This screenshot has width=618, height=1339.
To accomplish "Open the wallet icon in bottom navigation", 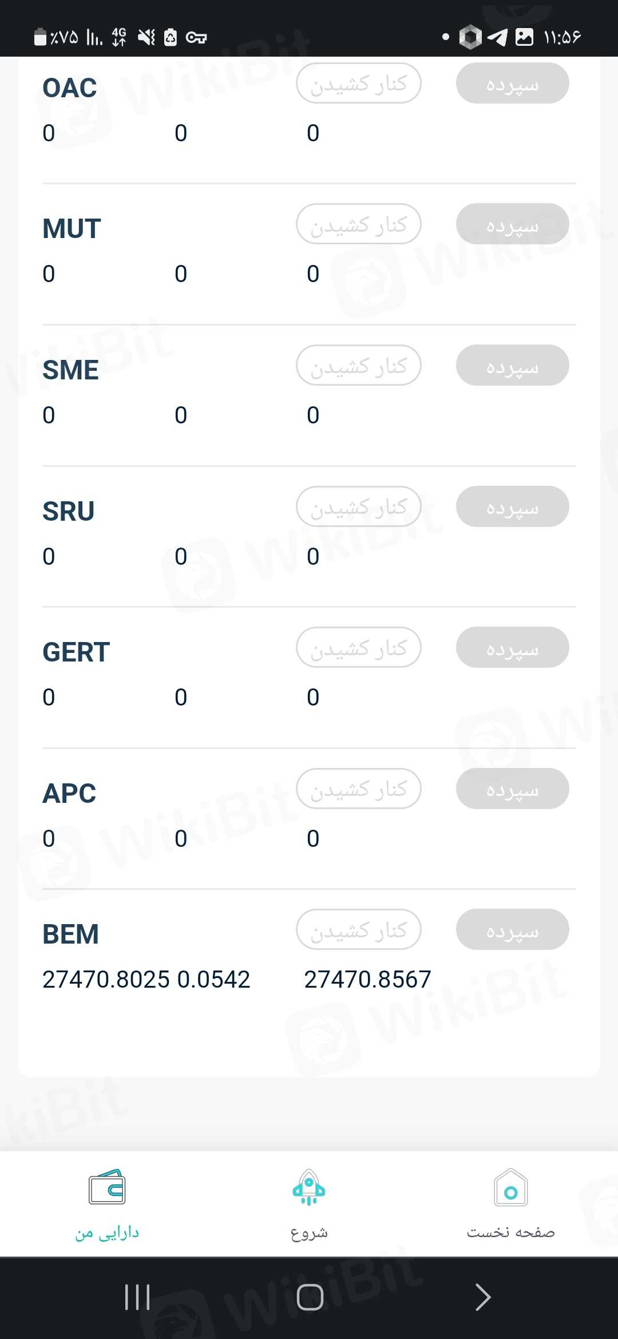I will pos(107,1187).
